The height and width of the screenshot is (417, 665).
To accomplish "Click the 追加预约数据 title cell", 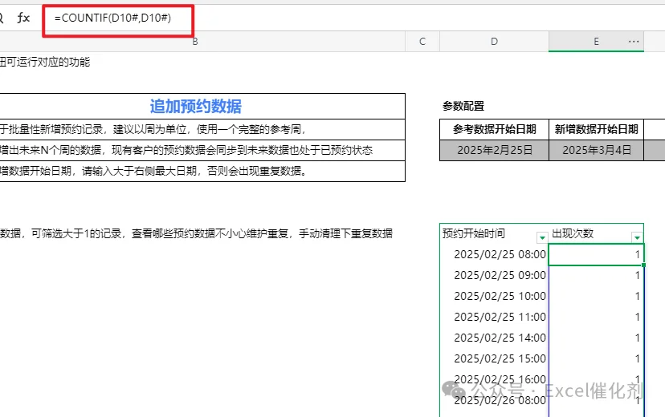I will coord(195,107).
